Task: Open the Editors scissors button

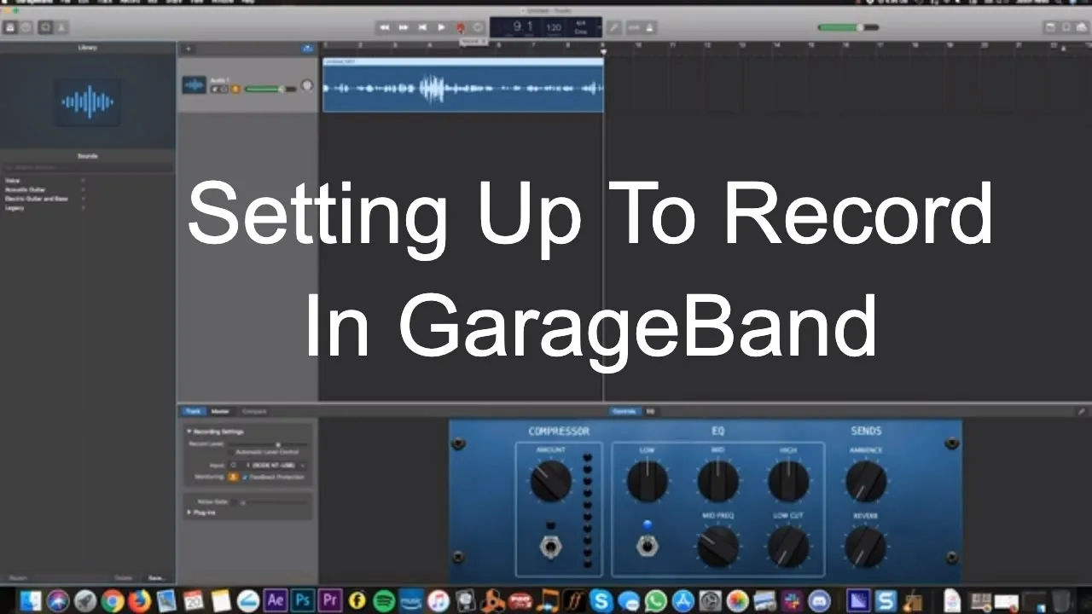Action: click(61, 27)
